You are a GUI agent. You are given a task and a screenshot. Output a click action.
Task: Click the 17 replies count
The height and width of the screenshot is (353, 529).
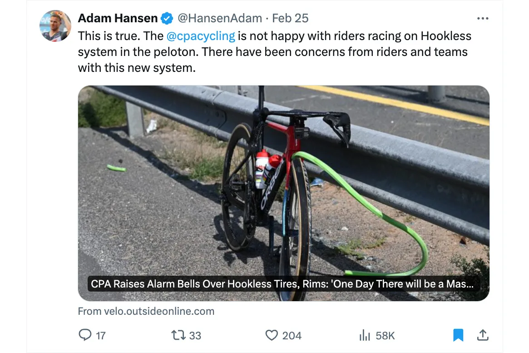(101, 336)
